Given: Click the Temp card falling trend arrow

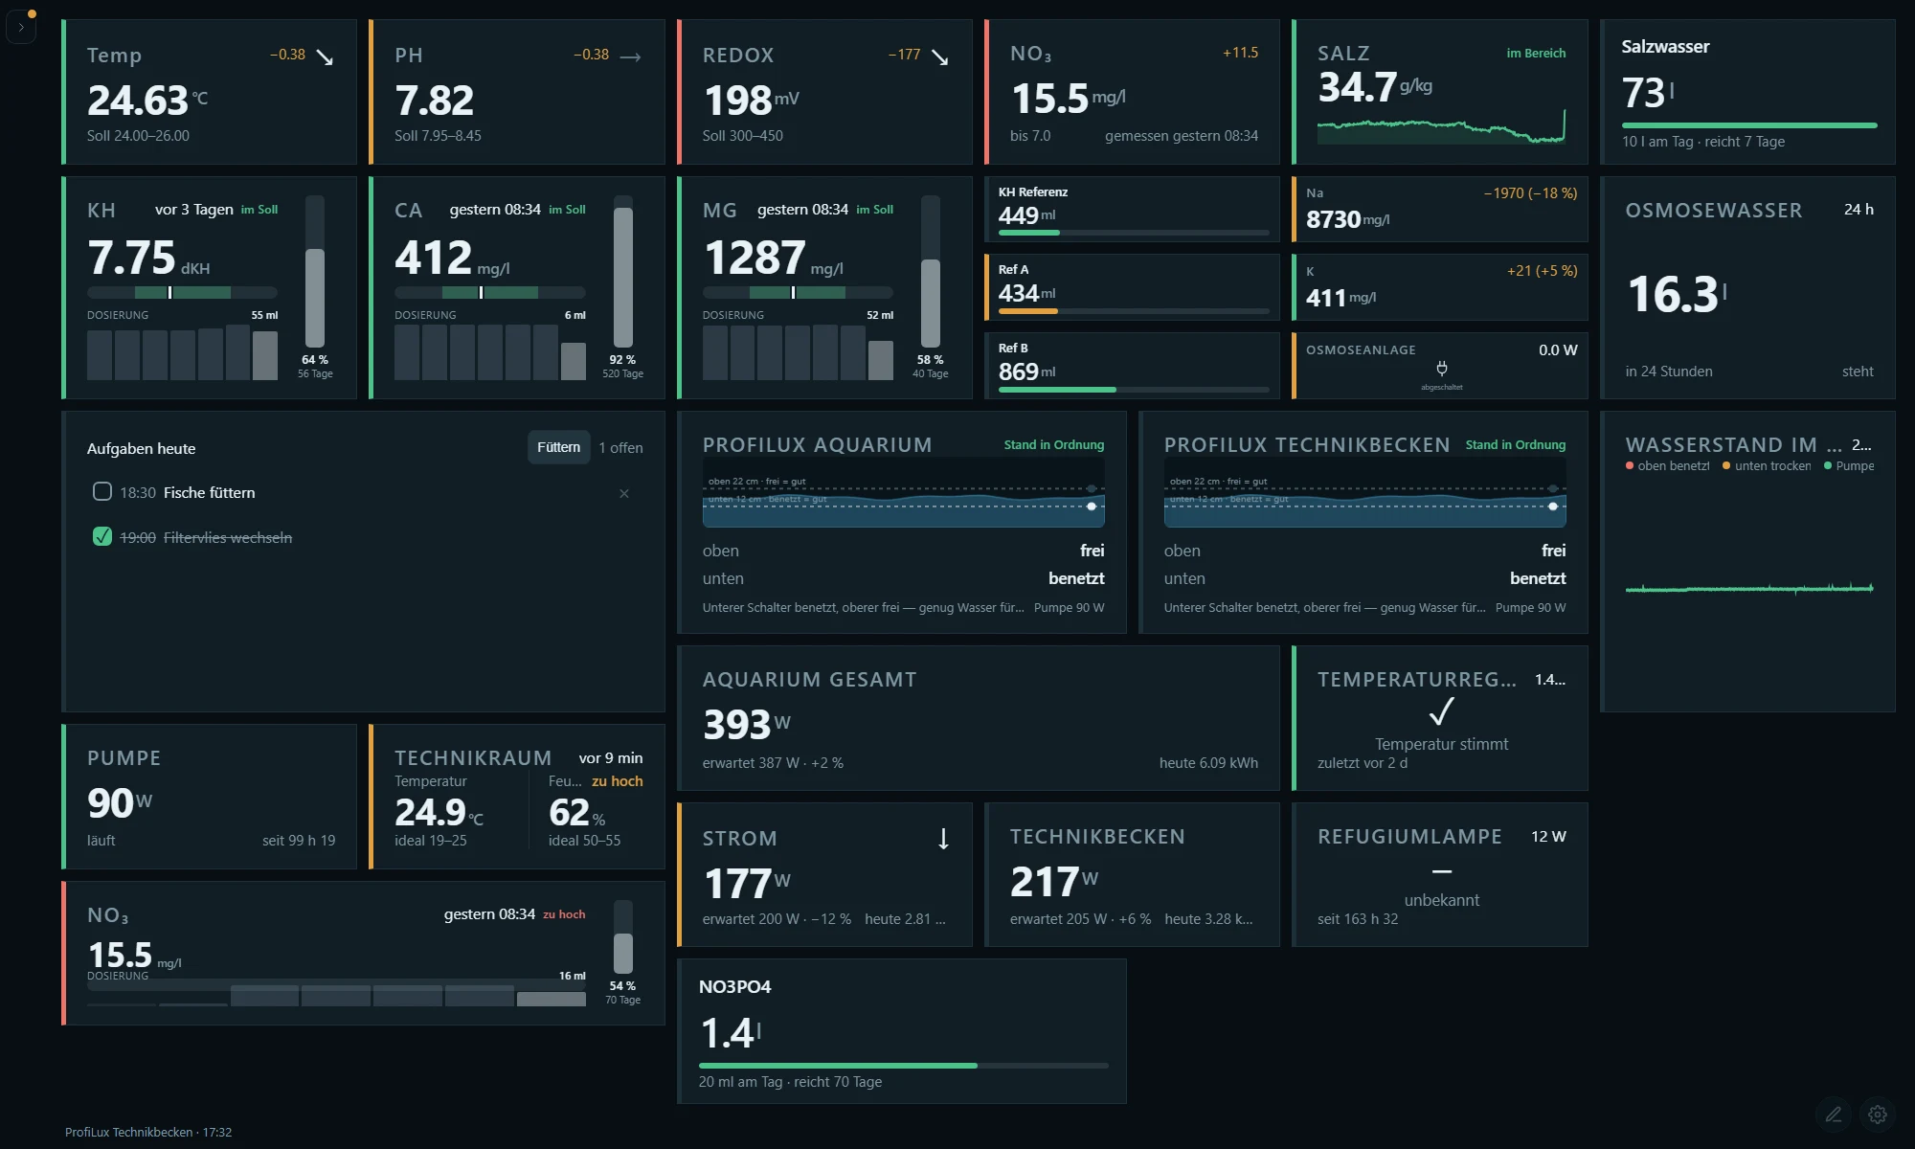Looking at the screenshot, I should coord(325,57).
